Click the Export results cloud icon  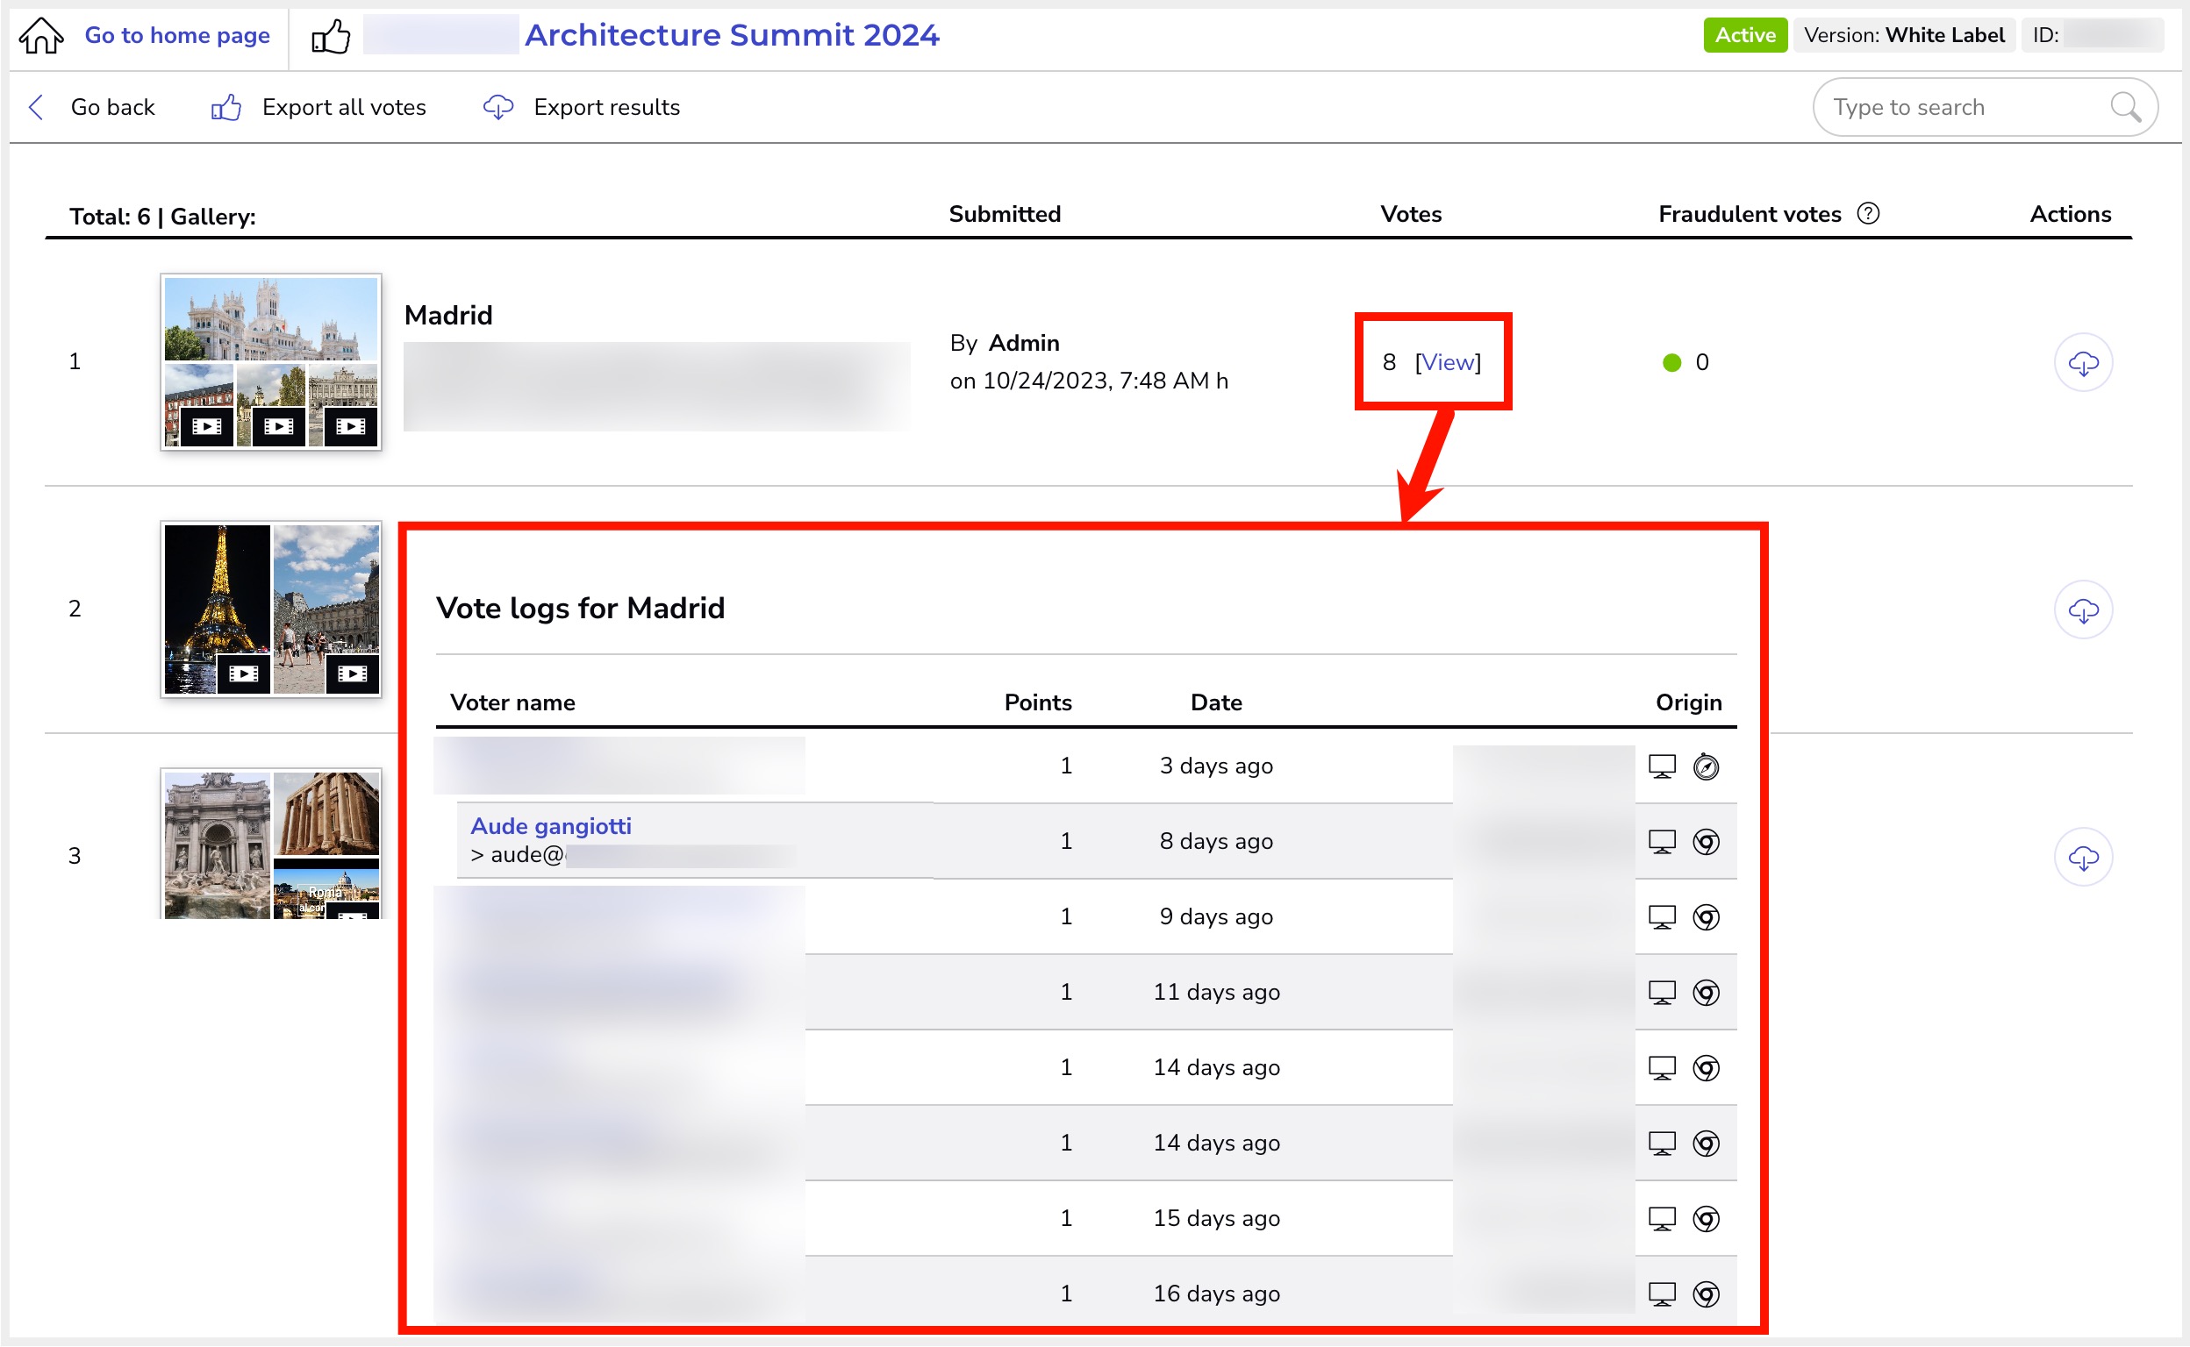point(497,107)
